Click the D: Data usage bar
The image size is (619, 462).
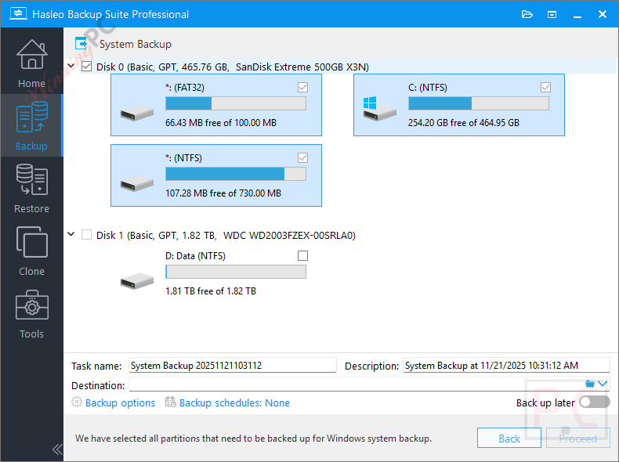click(236, 272)
